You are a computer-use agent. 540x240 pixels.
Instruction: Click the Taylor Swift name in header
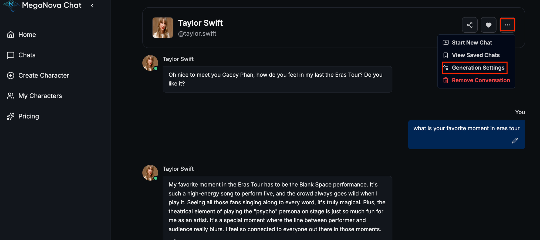click(x=200, y=23)
